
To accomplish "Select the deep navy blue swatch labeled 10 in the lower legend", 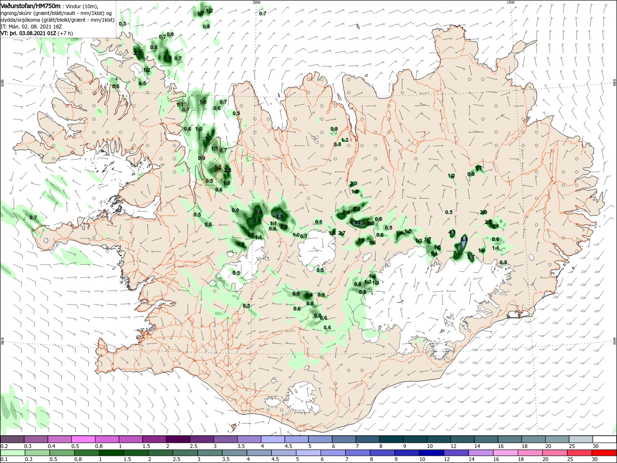I will (432, 453).
